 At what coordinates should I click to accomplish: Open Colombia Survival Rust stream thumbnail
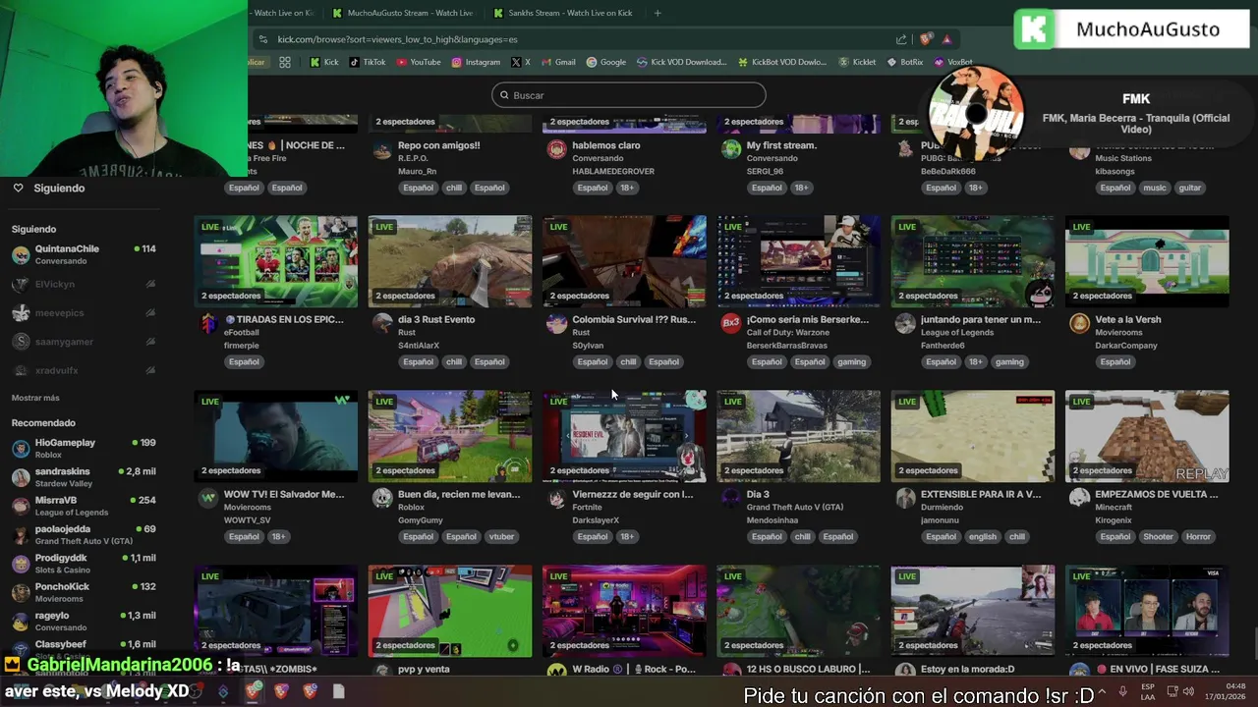point(624,261)
